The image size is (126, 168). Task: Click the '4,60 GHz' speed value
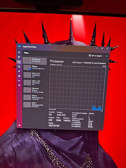coord(61,115)
